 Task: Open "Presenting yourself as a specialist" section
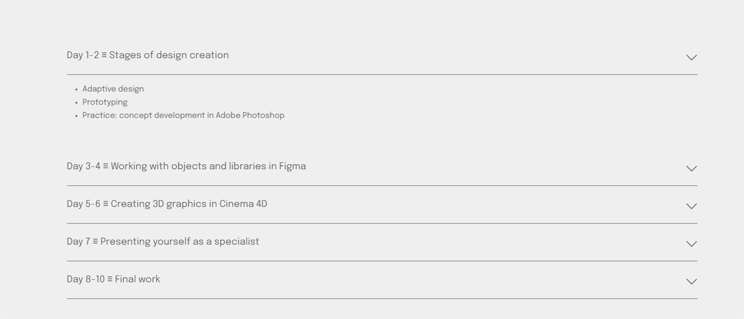[180, 242]
